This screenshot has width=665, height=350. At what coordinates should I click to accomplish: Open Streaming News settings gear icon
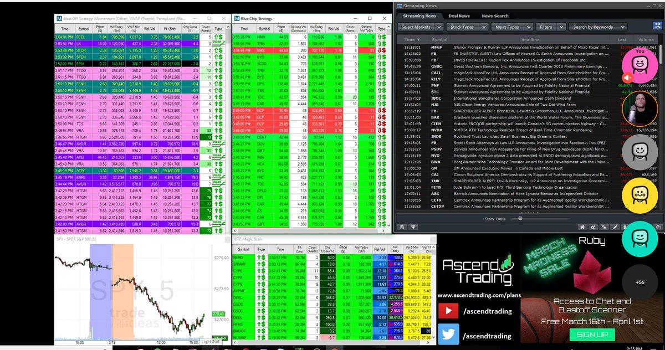592,228
